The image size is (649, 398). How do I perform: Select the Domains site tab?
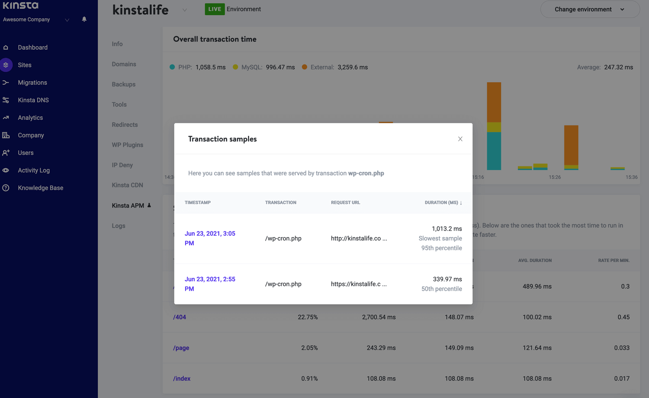pos(124,64)
